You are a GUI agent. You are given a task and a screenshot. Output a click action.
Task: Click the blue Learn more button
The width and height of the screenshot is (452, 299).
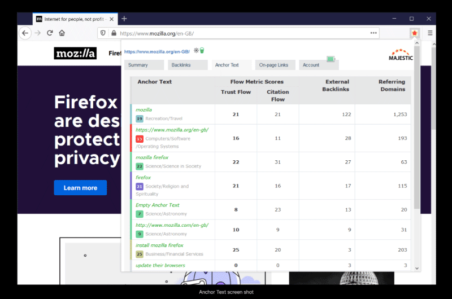(80, 188)
